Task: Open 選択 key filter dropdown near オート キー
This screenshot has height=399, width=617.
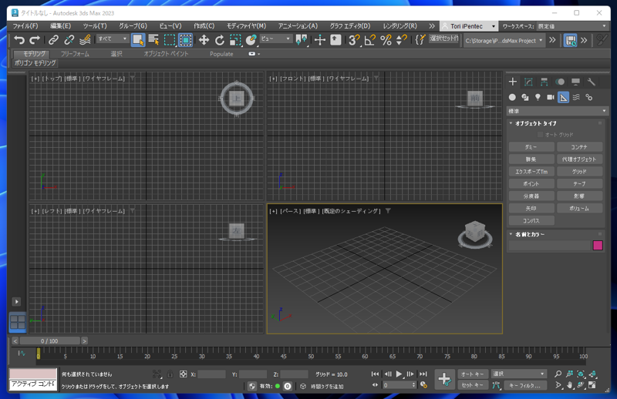Action: tap(518, 374)
